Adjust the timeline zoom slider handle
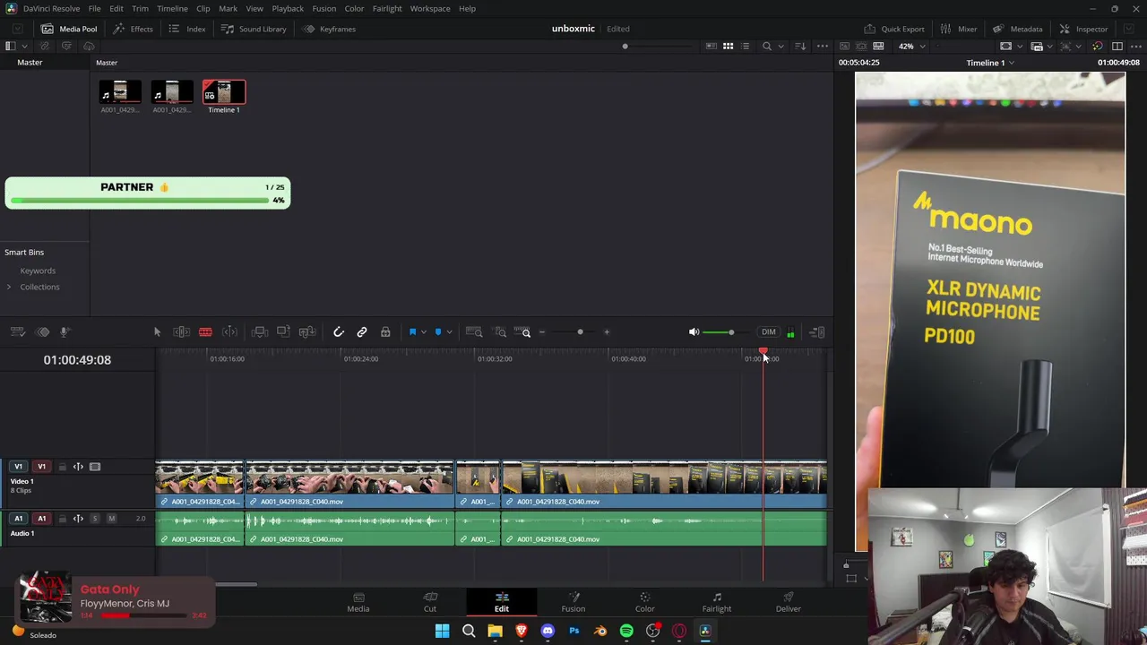The image size is (1147, 645). pos(580,332)
